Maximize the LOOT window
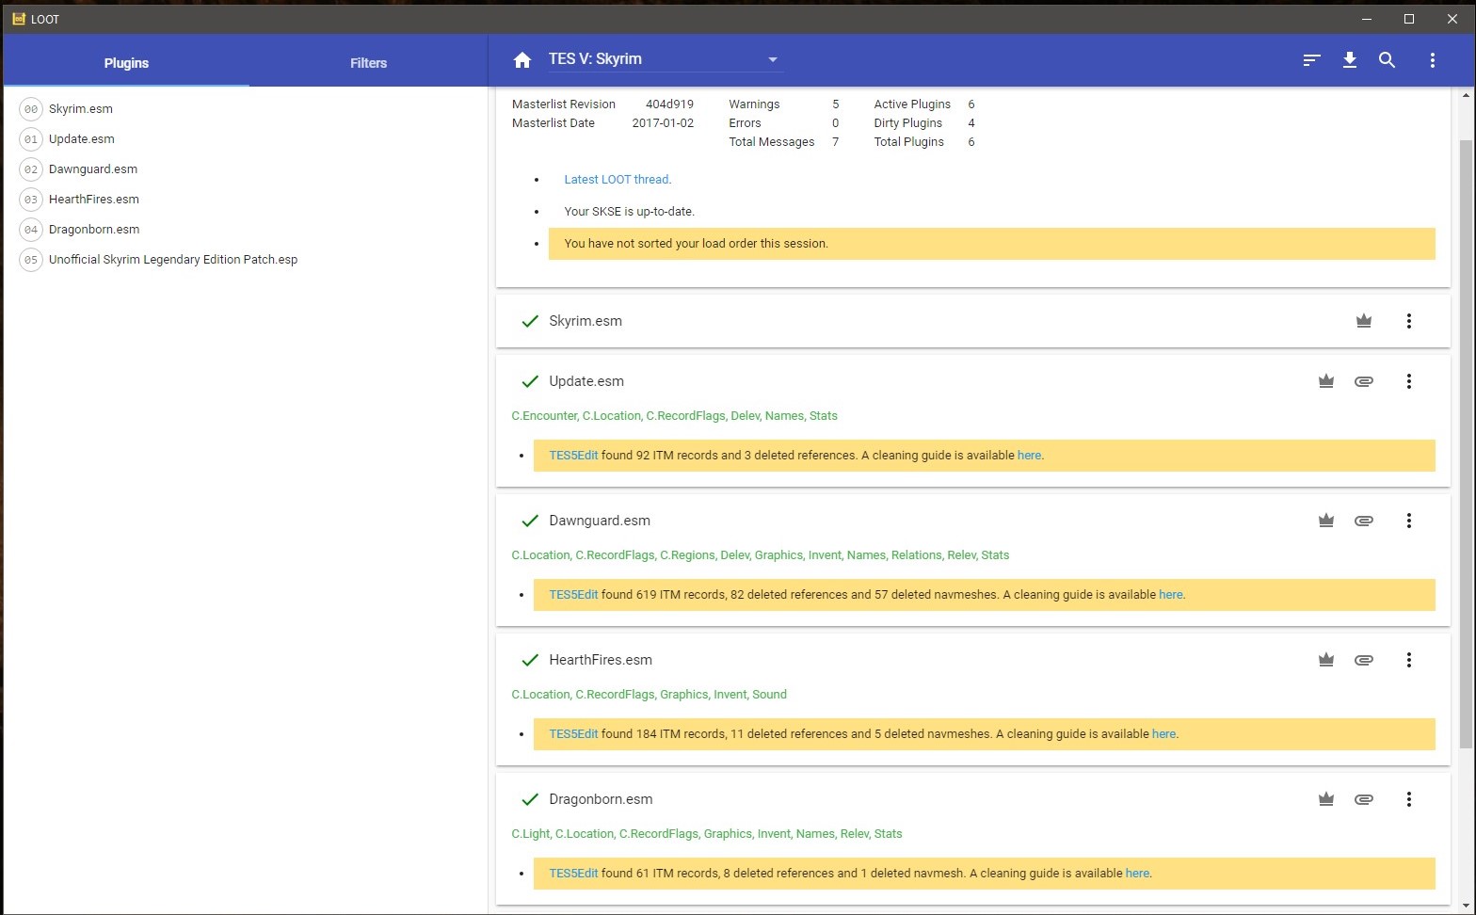This screenshot has width=1476, height=915. coord(1409,19)
